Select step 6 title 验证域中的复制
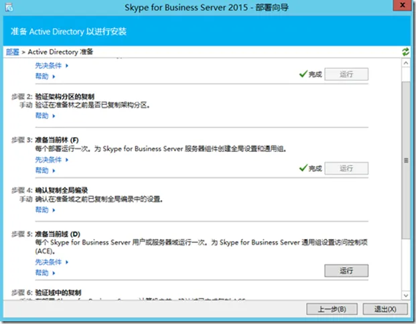 58,293
